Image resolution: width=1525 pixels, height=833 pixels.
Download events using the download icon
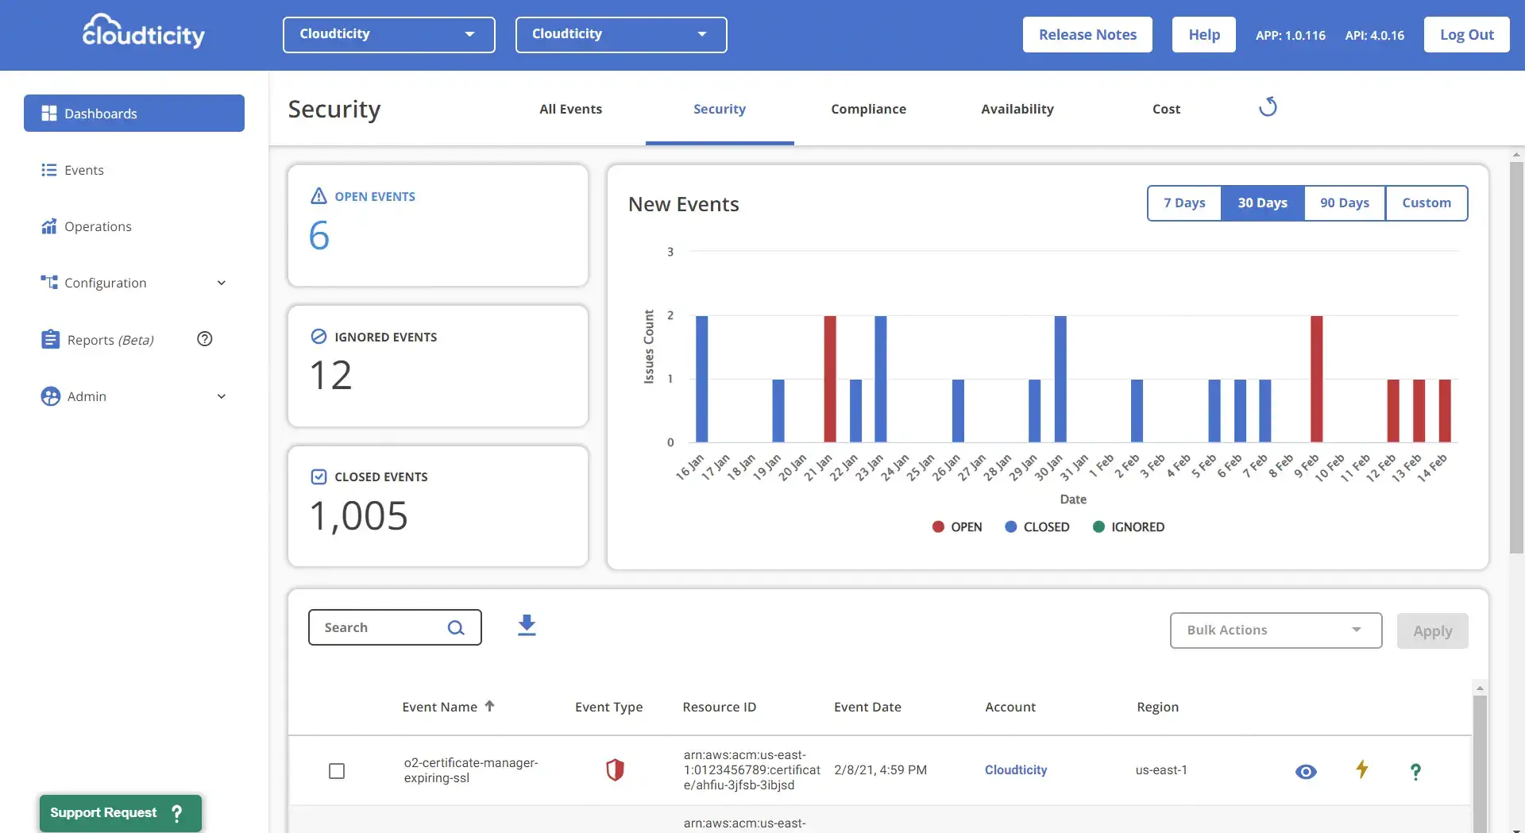coord(527,626)
